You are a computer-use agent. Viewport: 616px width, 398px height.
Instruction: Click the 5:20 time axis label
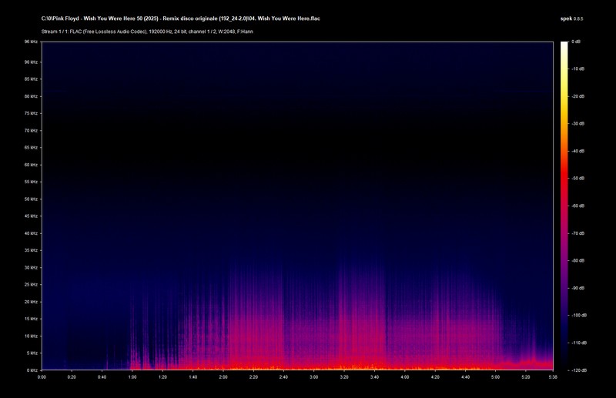(x=526, y=377)
